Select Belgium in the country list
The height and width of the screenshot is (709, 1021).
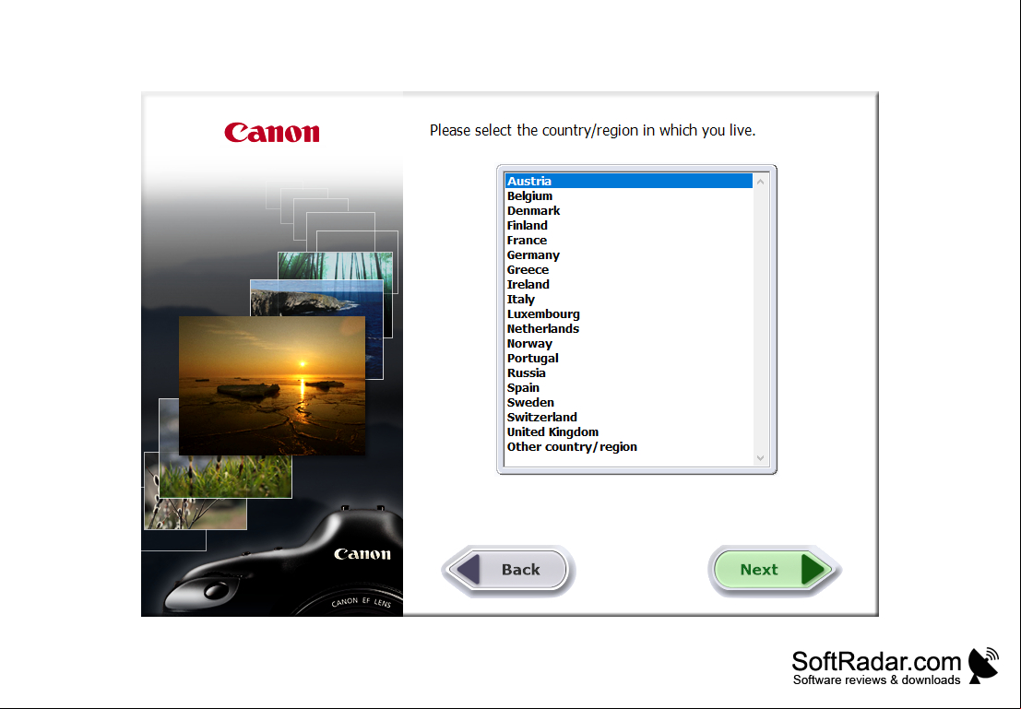628,196
